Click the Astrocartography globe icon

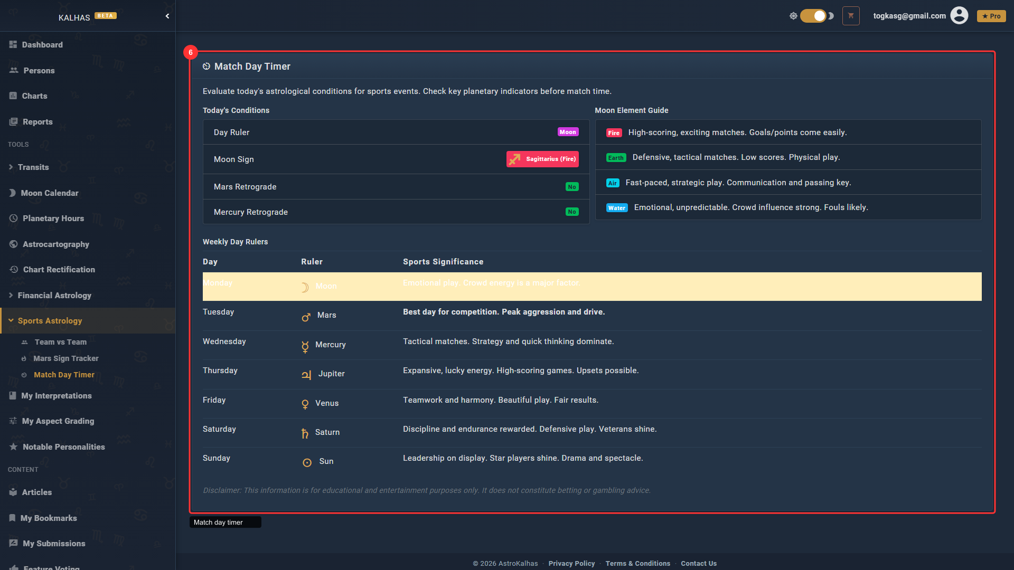coord(14,244)
